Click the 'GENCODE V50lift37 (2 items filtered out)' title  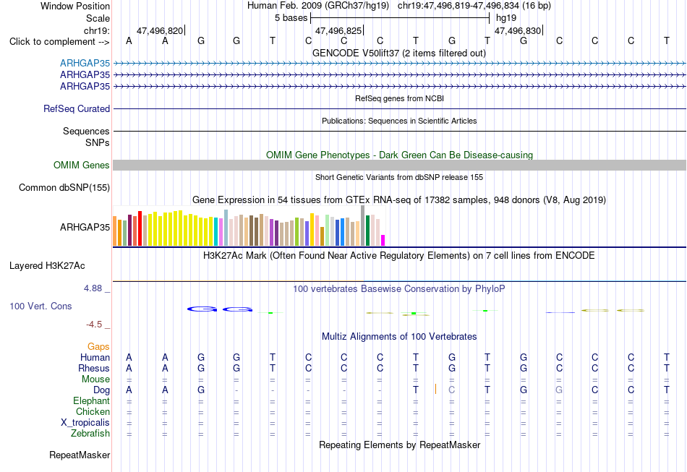[x=398, y=53]
